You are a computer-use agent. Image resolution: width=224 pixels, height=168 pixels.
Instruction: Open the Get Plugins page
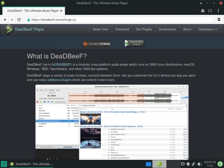pyautogui.click(x=144, y=29)
